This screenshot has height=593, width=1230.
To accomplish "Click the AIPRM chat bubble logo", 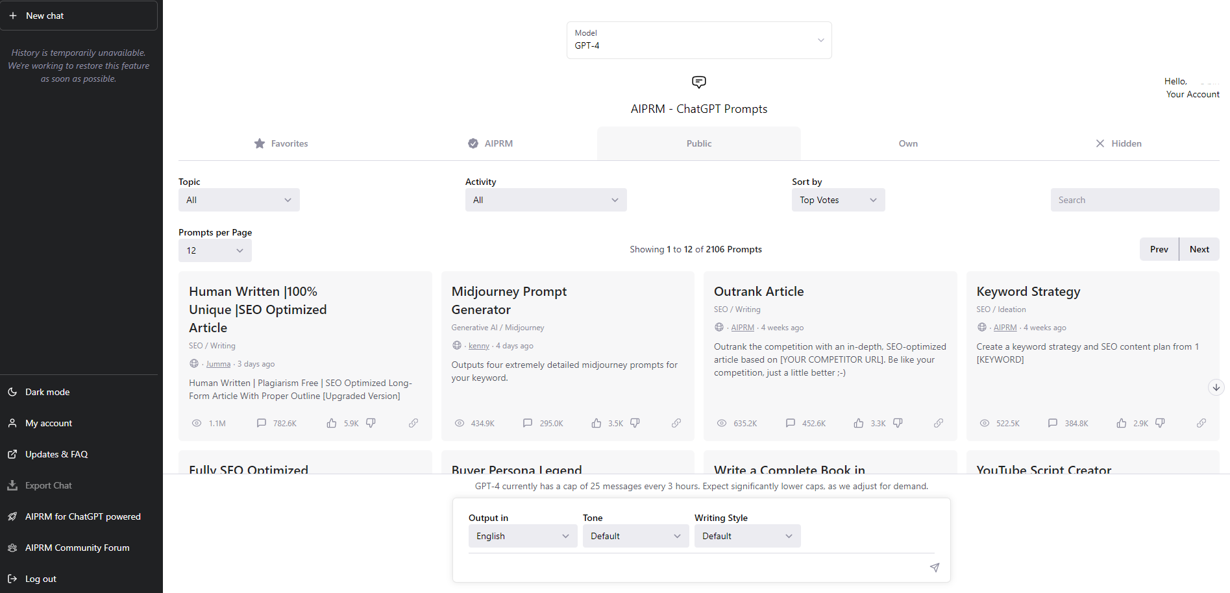I will coord(699,82).
